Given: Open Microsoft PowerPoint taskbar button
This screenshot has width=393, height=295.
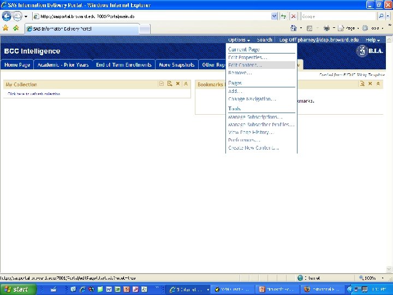Looking at the screenshot, I should [278, 290].
